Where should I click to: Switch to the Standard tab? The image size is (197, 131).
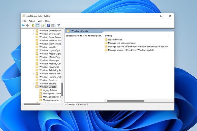[82, 104]
